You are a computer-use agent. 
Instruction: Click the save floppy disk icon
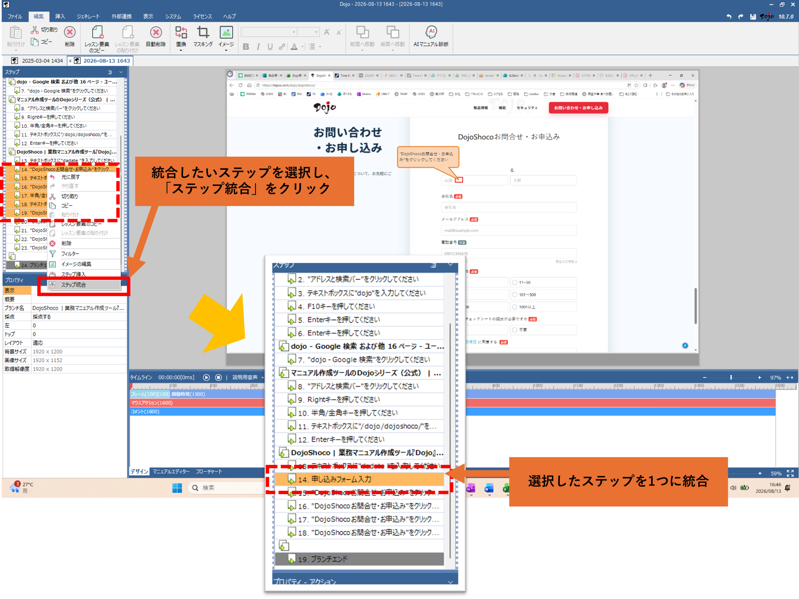tap(753, 17)
